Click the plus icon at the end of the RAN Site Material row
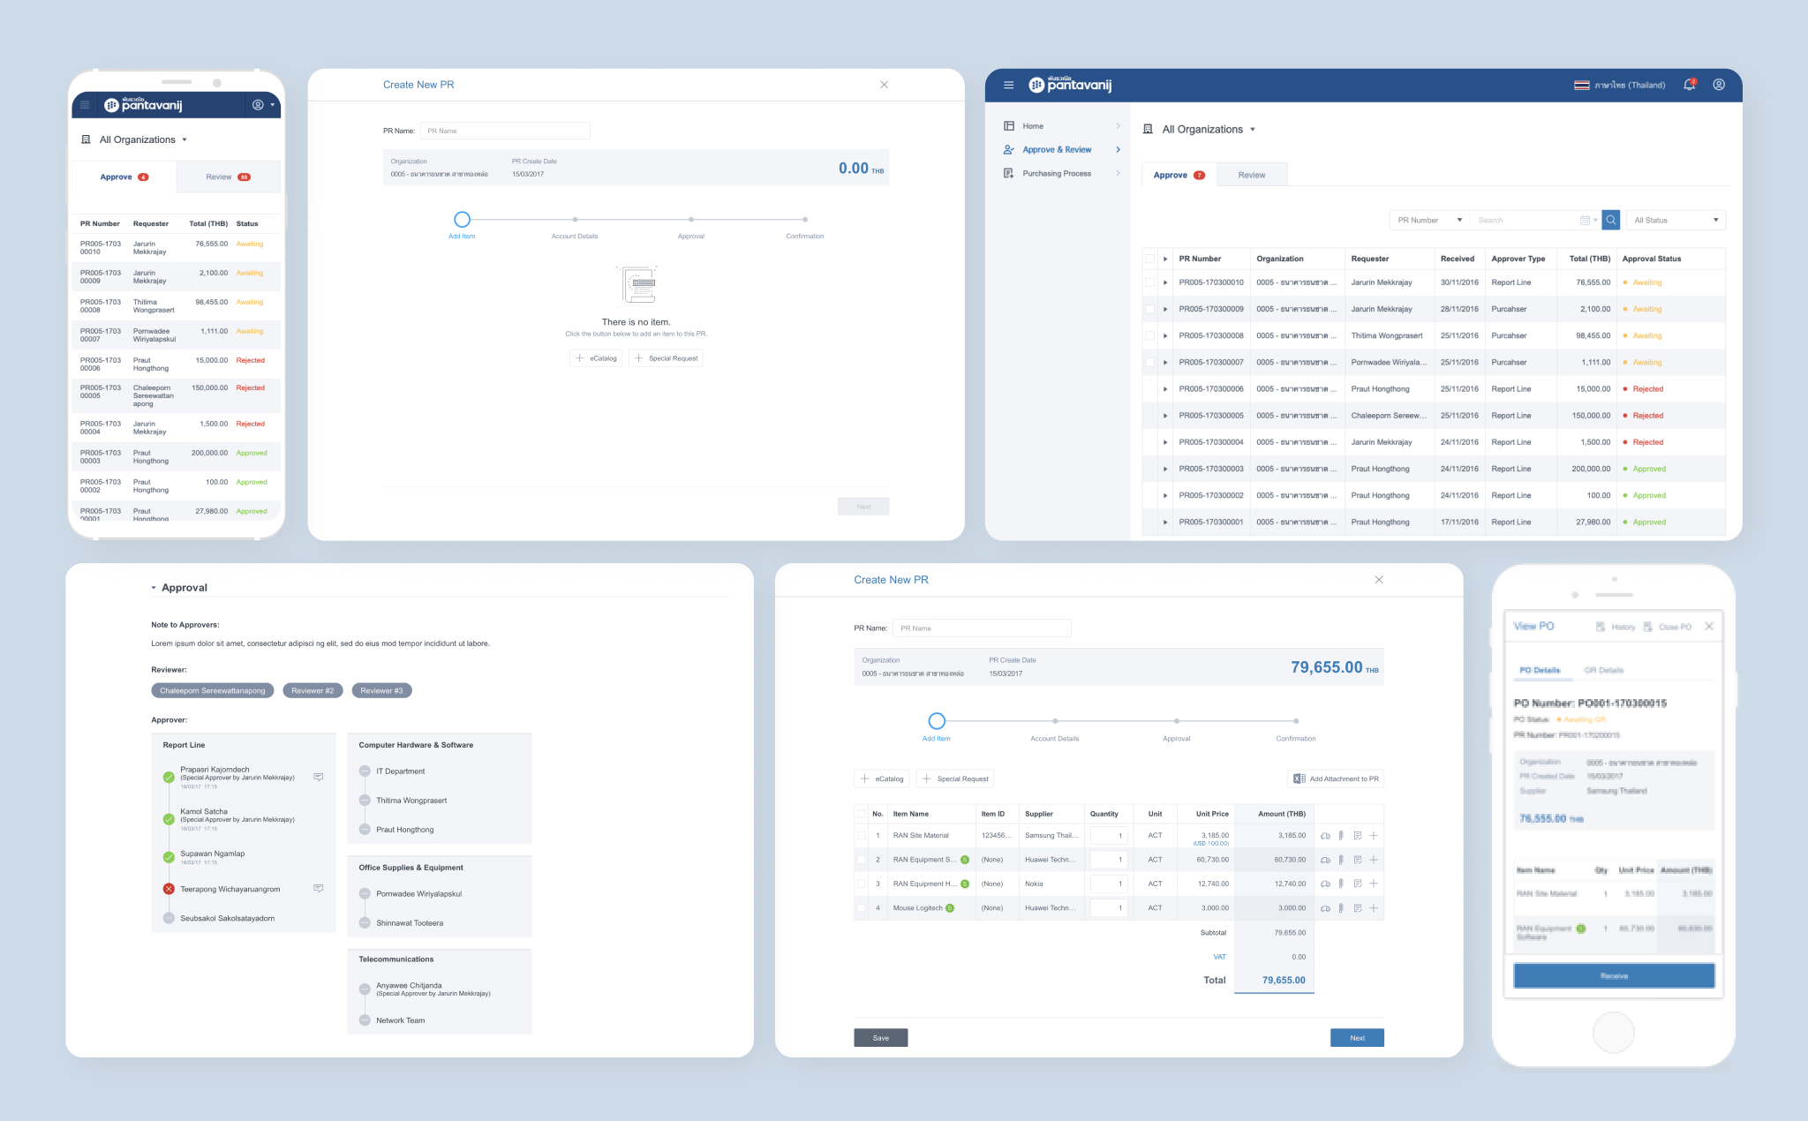This screenshot has width=1808, height=1121. [x=1374, y=835]
